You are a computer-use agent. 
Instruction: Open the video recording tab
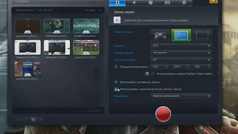pyautogui.click(x=118, y=3)
